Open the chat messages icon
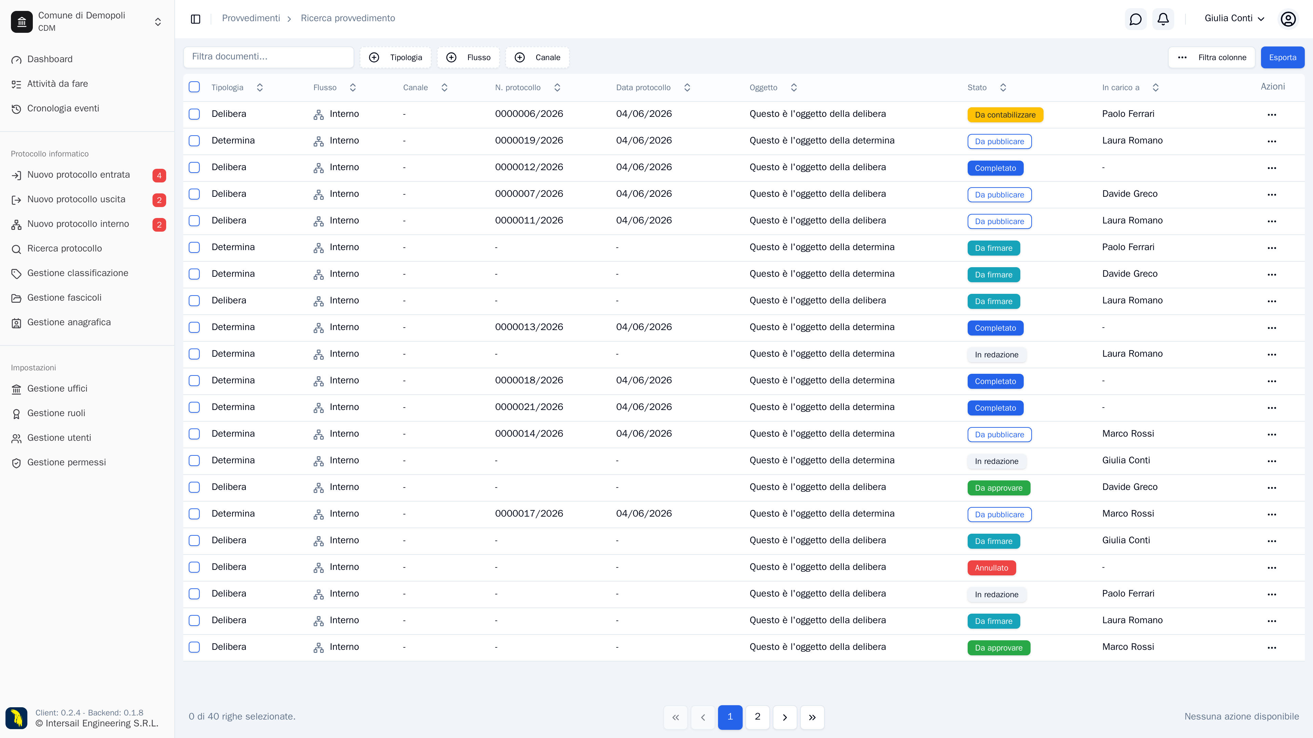The height and width of the screenshot is (738, 1313). click(x=1135, y=19)
